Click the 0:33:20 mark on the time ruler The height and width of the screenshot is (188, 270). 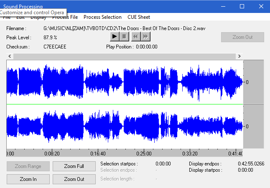[x=190, y=153]
